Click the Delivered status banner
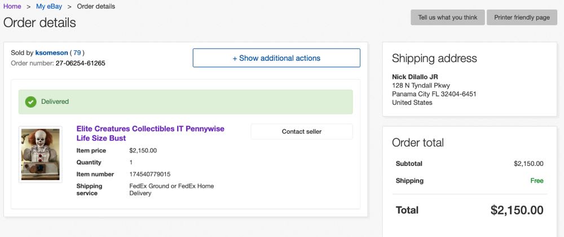564x237 pixels. (x=186, y=102)
